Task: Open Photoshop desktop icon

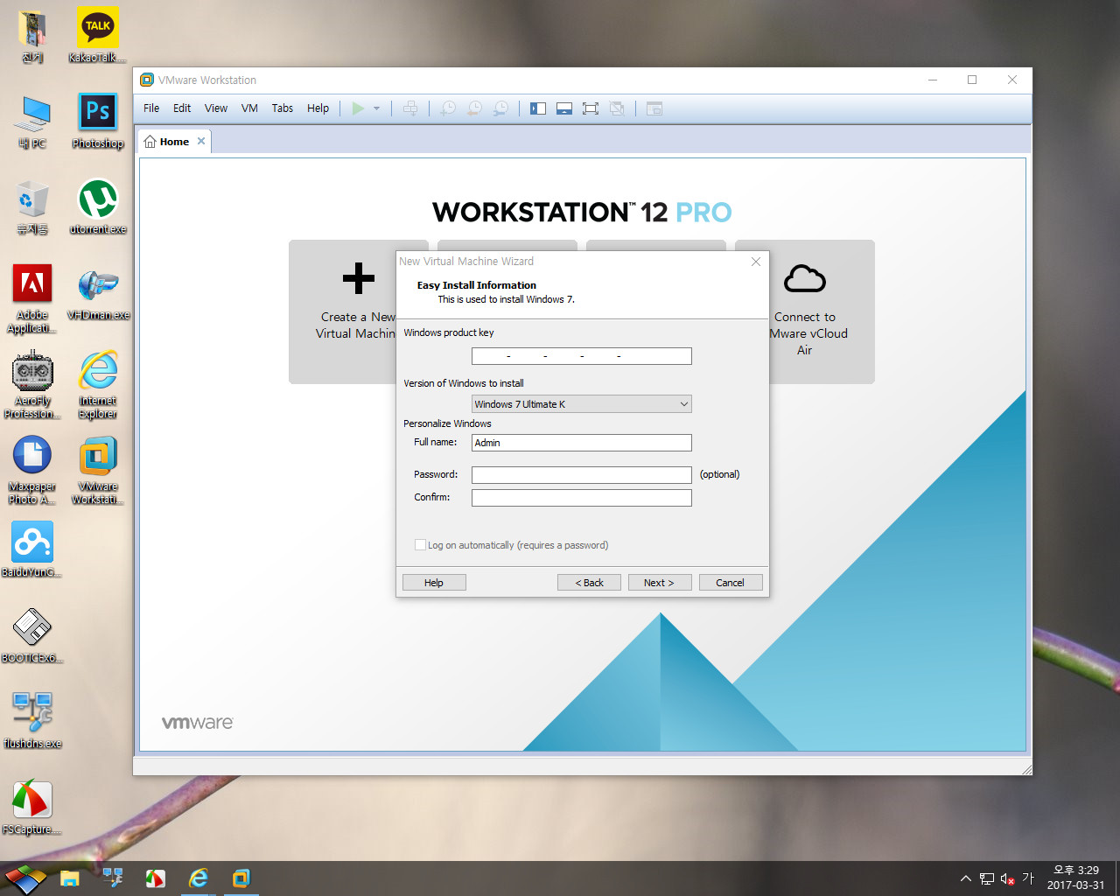Action: tap(97, 121)
